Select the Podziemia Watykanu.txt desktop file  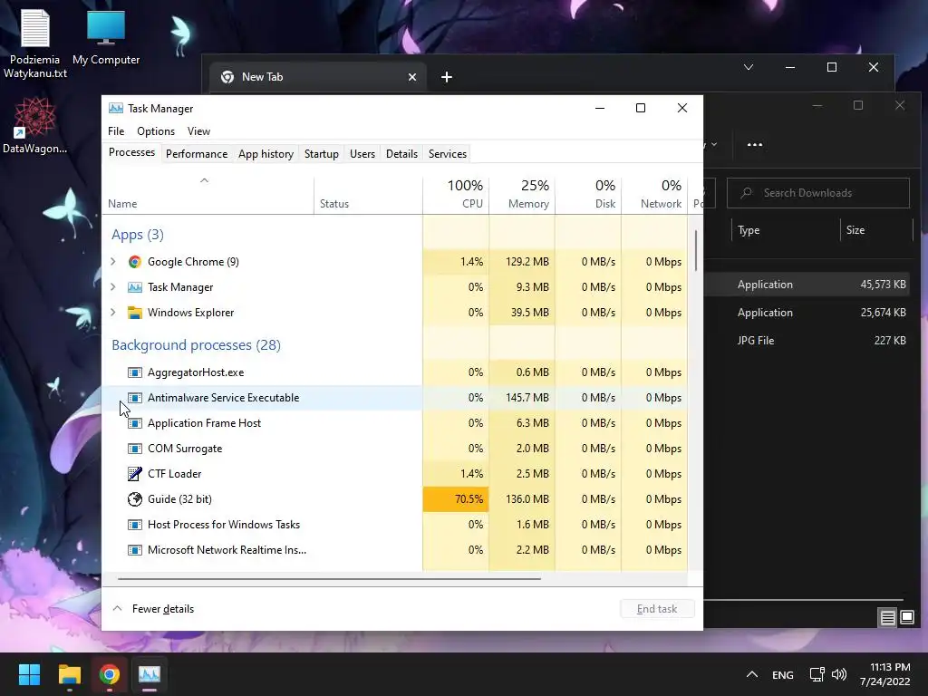(35, 43)
